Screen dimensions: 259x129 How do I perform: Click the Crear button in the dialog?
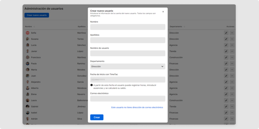tap(97, 117)
